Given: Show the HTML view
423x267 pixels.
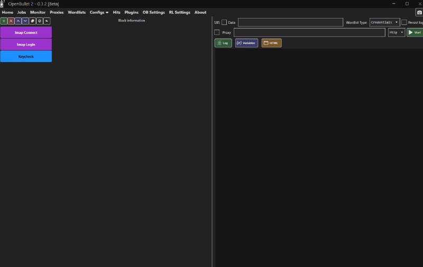Looking at the screenshot, I should click(x=271, y=43).
